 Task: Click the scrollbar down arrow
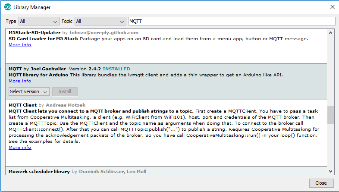point(330,171)
